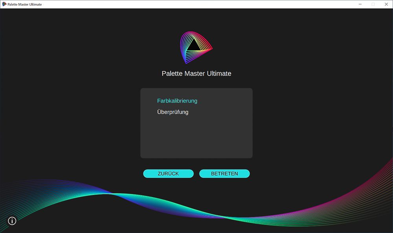This screenshot has width=393, height=233.
Task: Select the Farbkalibrierung option
Action: tap(177, 101)
